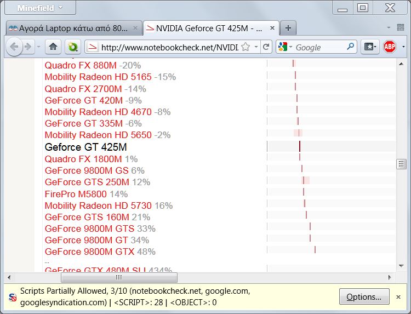Go back with the Back arrow button

click(14, 47)
